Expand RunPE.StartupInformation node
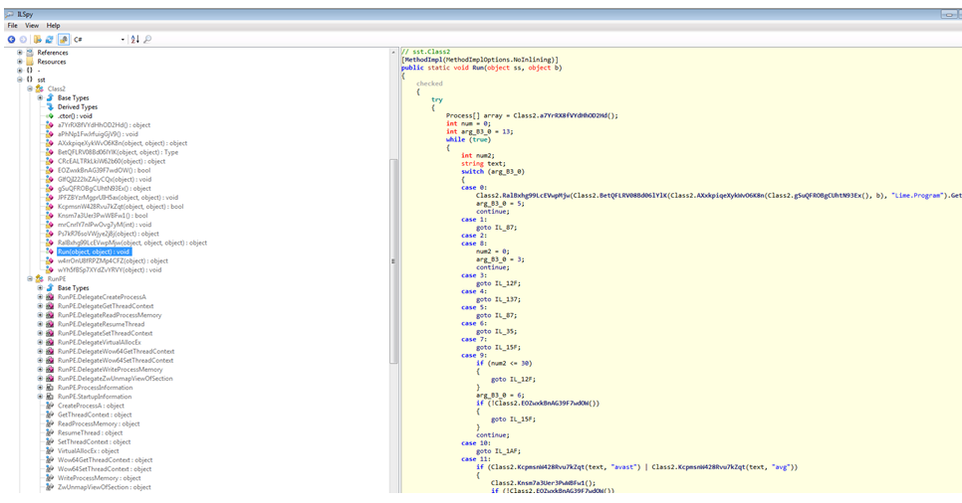Image resolution: width=962 pixels, height=503 pixels. point(40,397)
